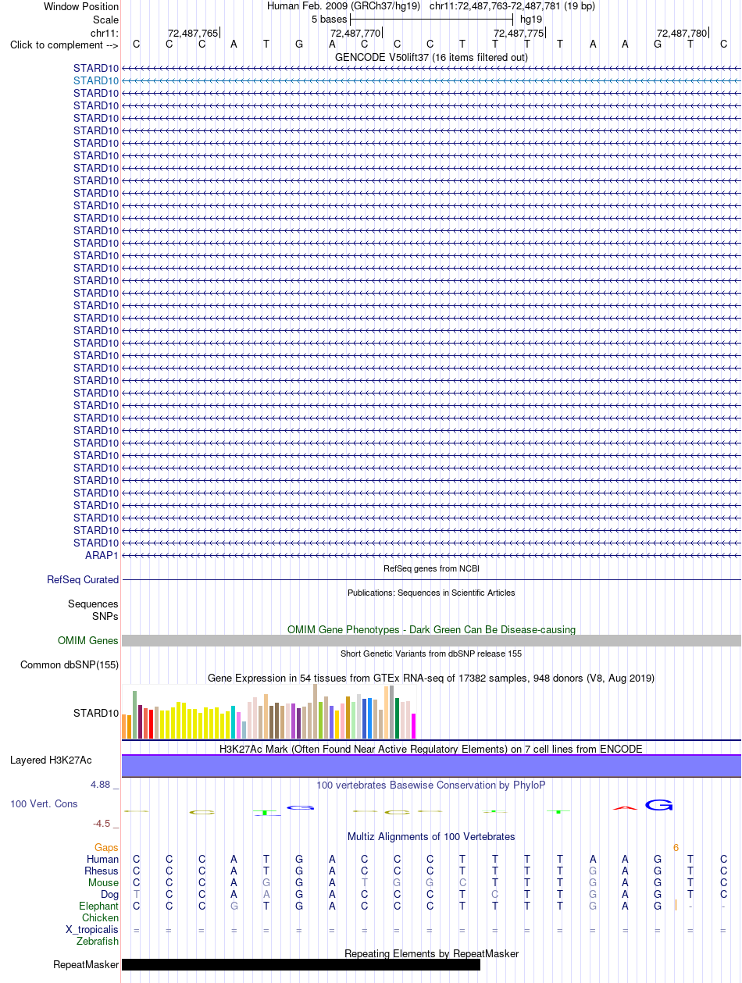
Task: Click the Rhesus alignment row label
Action: 102,871
